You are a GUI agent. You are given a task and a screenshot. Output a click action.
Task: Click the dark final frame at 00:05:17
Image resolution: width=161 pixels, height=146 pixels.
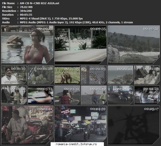(x=134, y=125)
